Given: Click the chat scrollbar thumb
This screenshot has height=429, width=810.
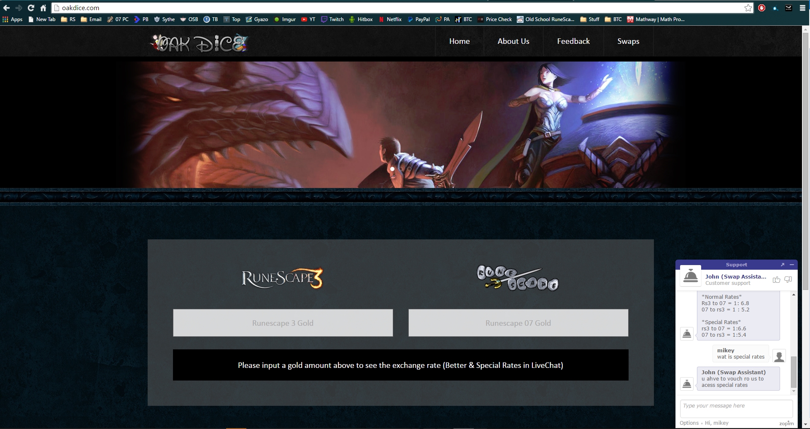Looking at the screenshot, I should 794,372.
